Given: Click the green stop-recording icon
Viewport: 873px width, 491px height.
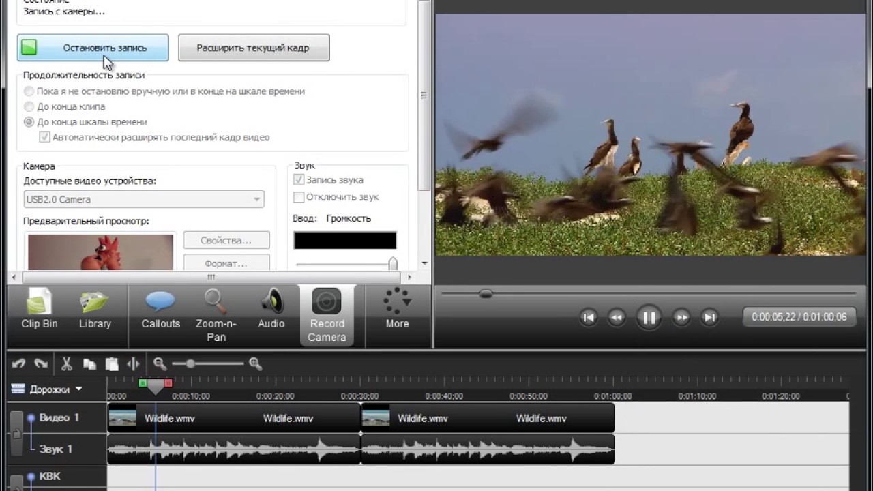Looking at the screenshot, I should [29, 48].
